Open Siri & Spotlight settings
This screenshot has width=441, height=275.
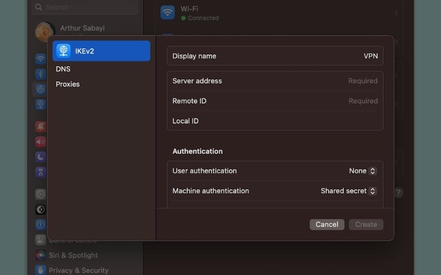[67, 255]
